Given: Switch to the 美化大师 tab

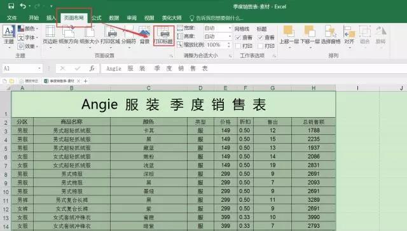Looking at the screenshot, I should [x=172, y=18].
